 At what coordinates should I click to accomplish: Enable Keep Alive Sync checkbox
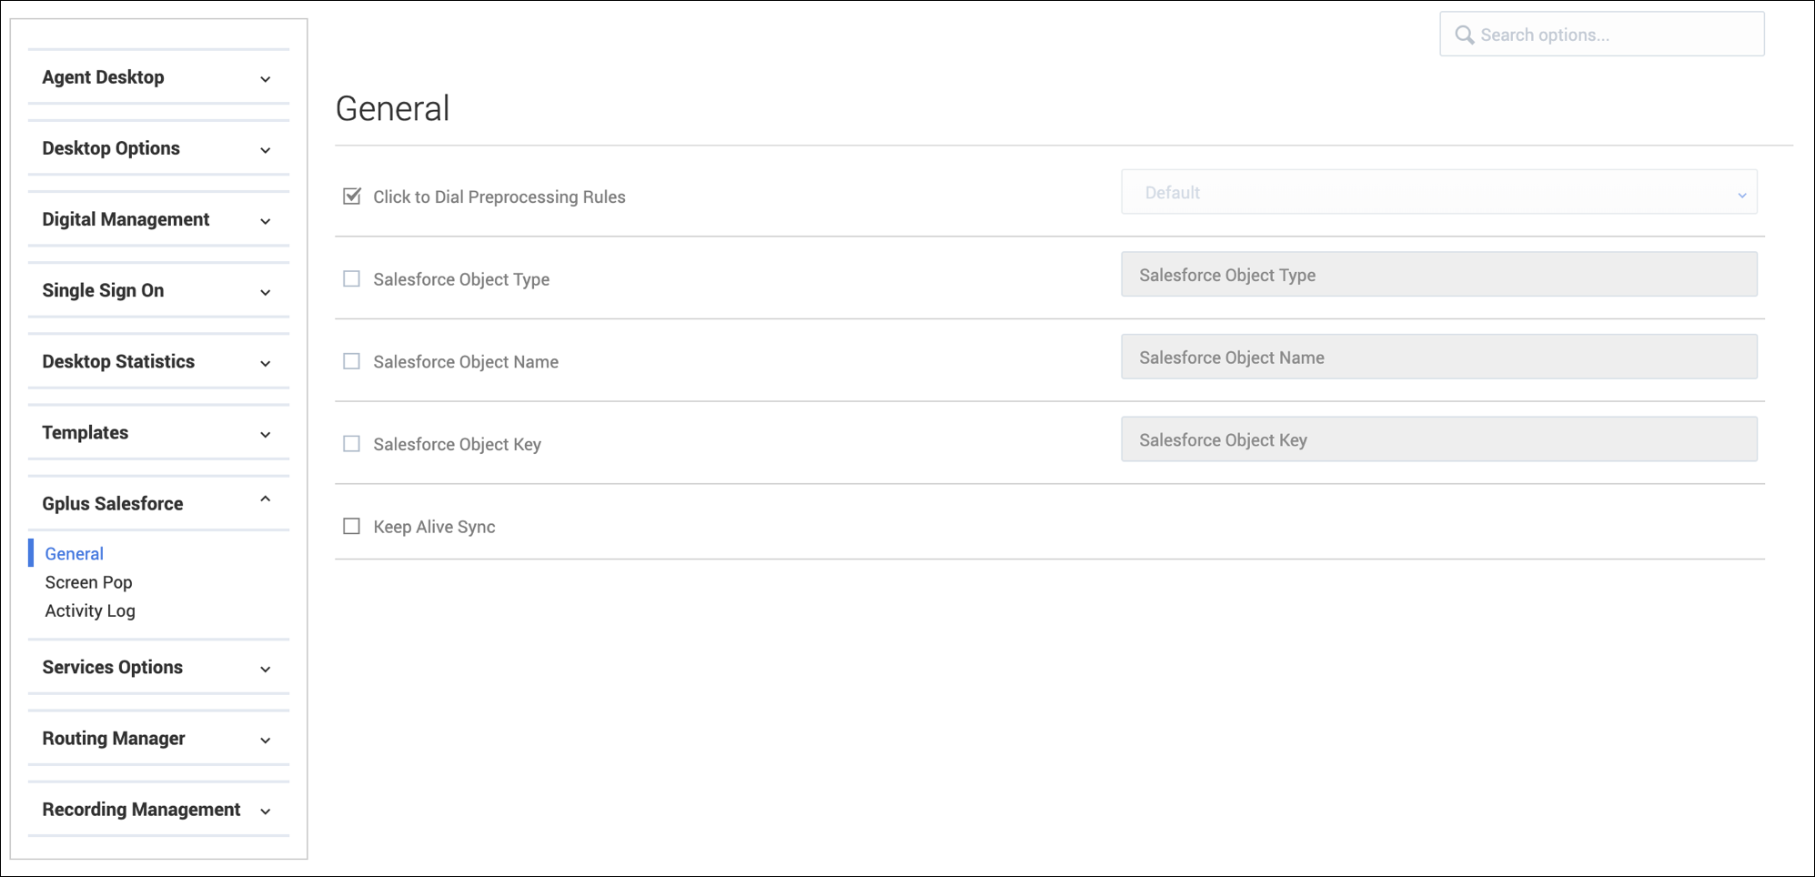pyautogui.click(x=352, y=527)
